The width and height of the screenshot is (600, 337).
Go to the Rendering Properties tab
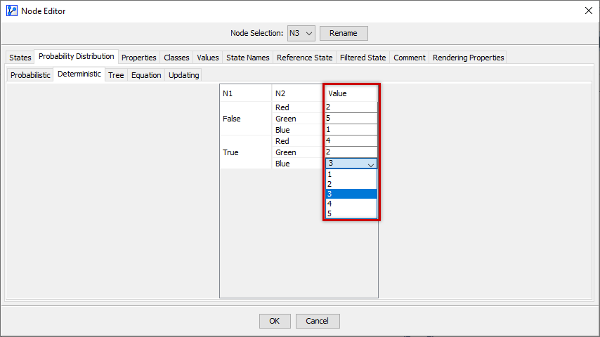click(x=468, y=58)
